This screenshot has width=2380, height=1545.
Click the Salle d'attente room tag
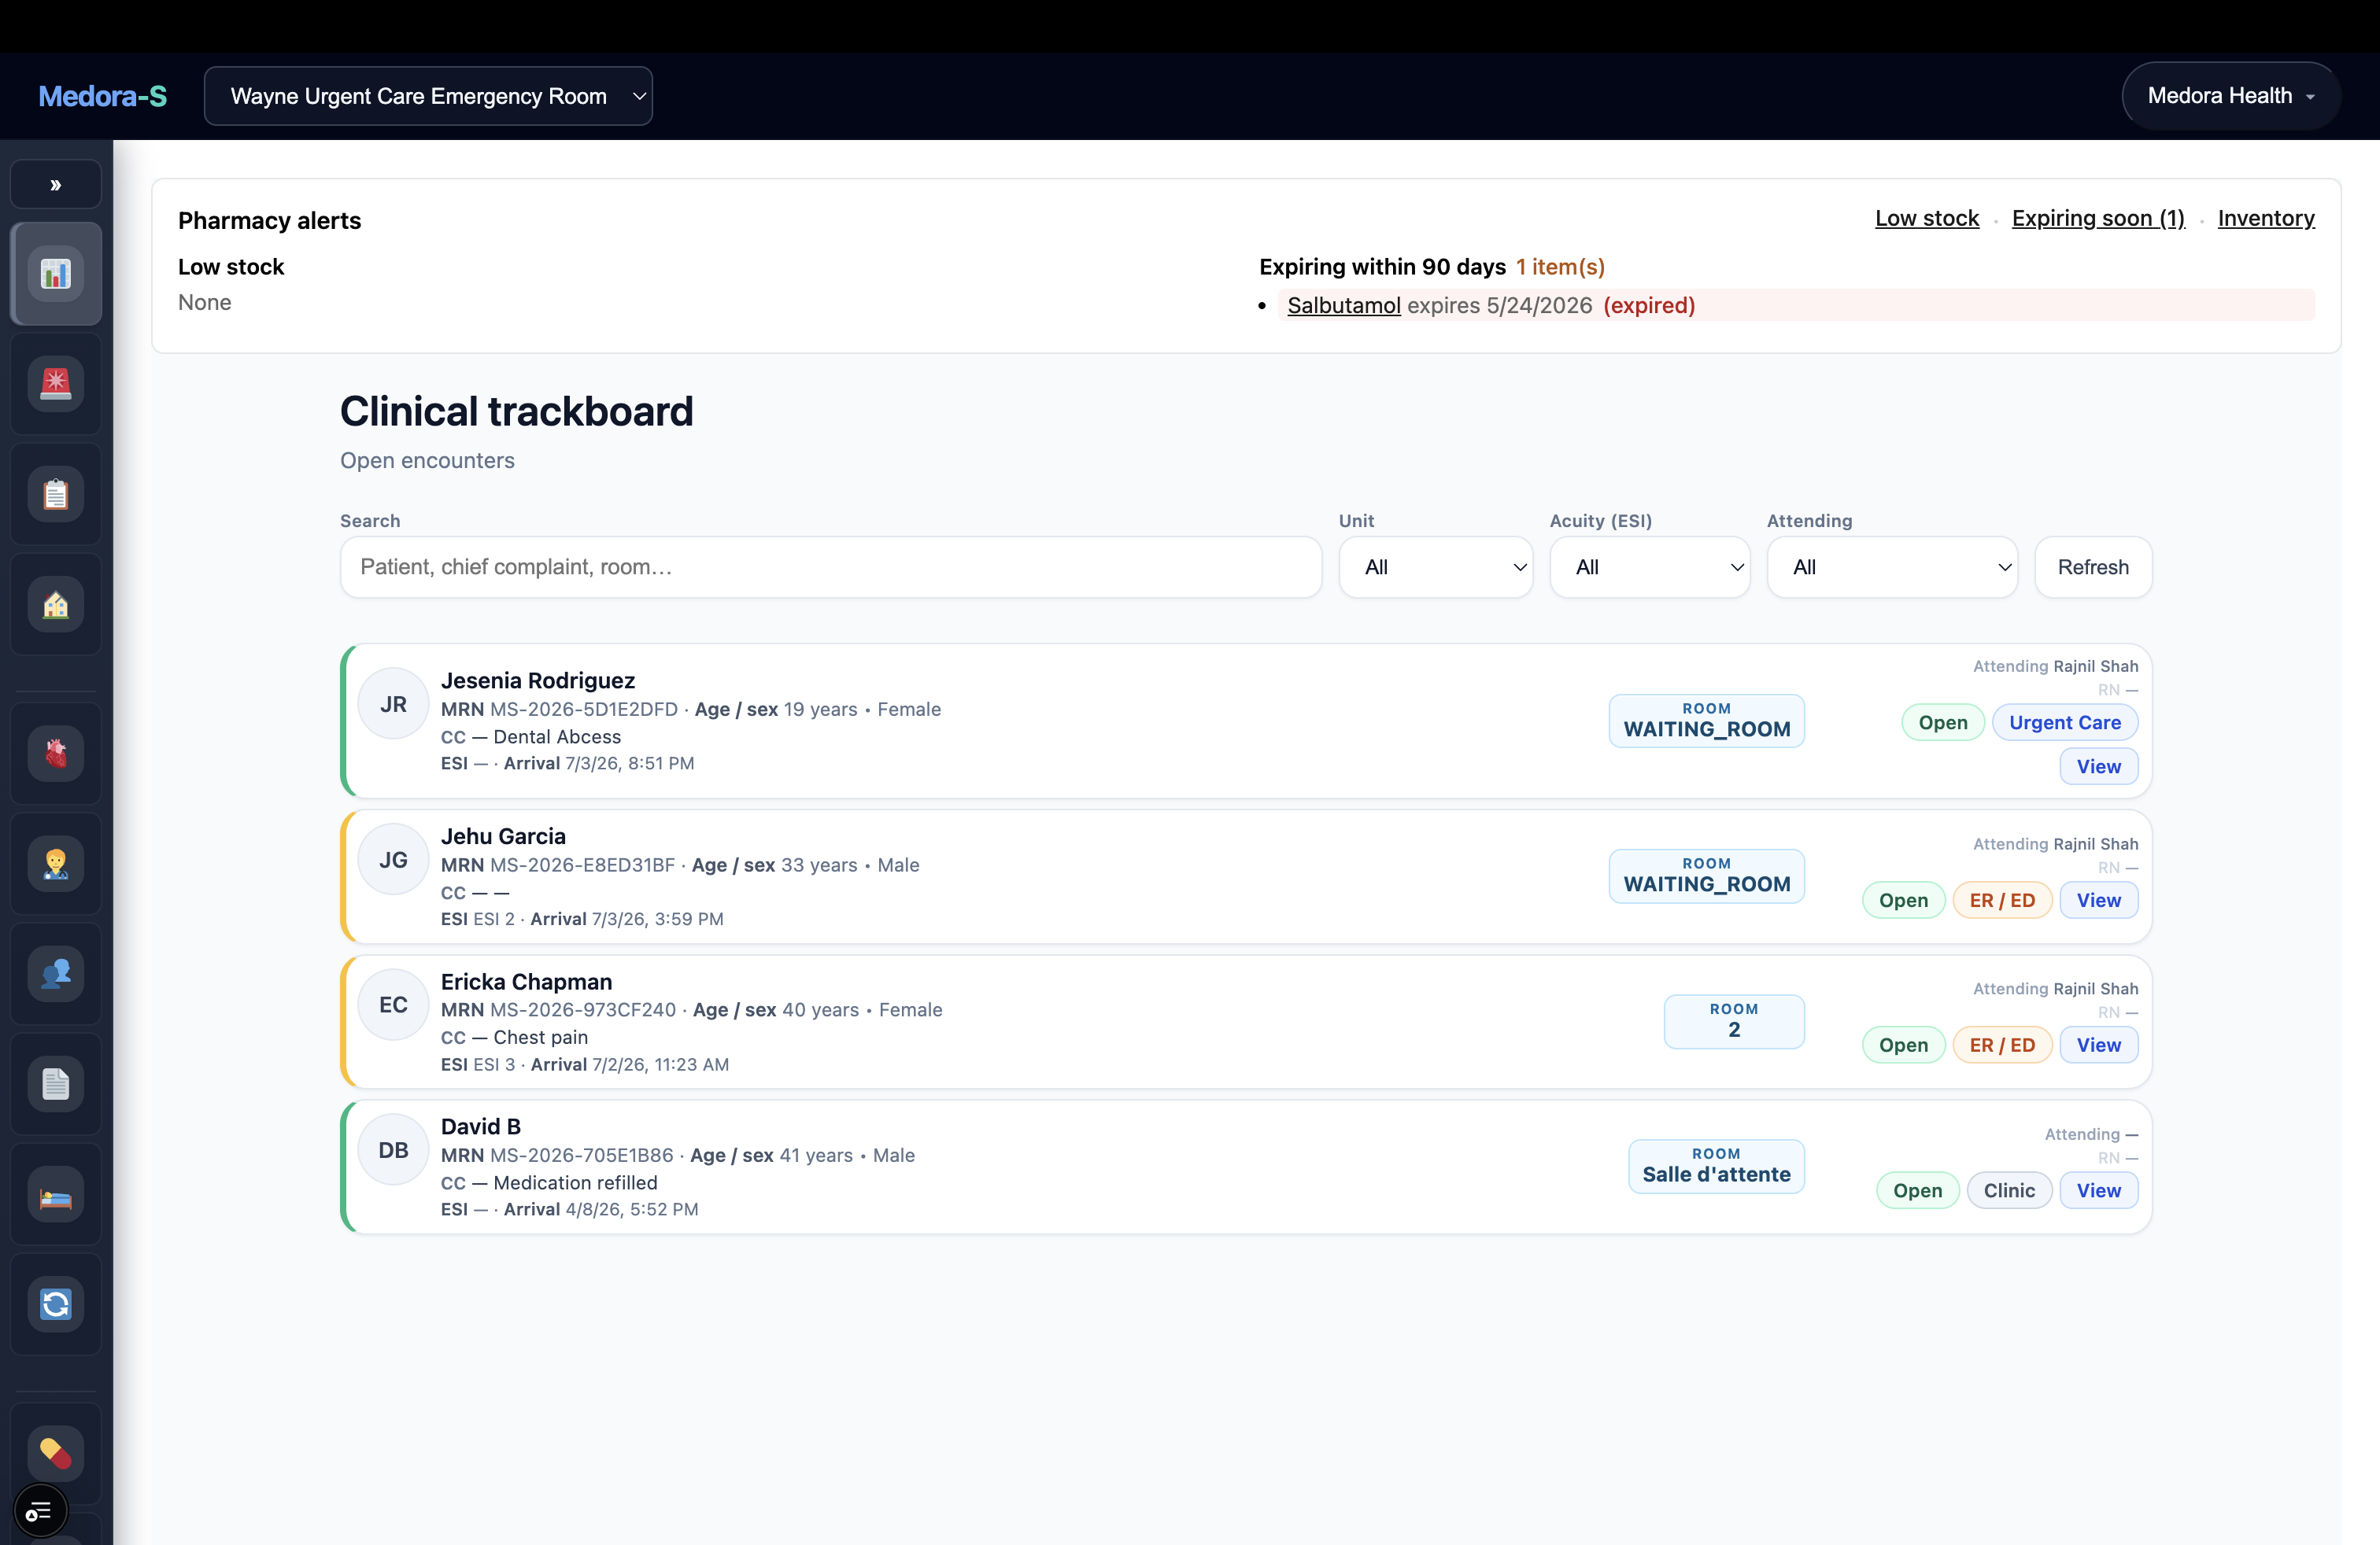click(x=1716, y=1167)
